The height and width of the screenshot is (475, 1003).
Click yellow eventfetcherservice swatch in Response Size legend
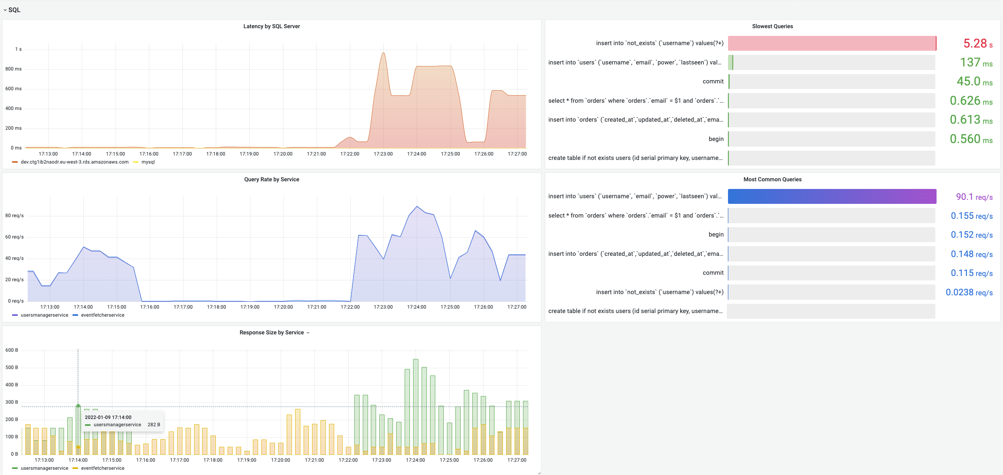coord(75,468)
